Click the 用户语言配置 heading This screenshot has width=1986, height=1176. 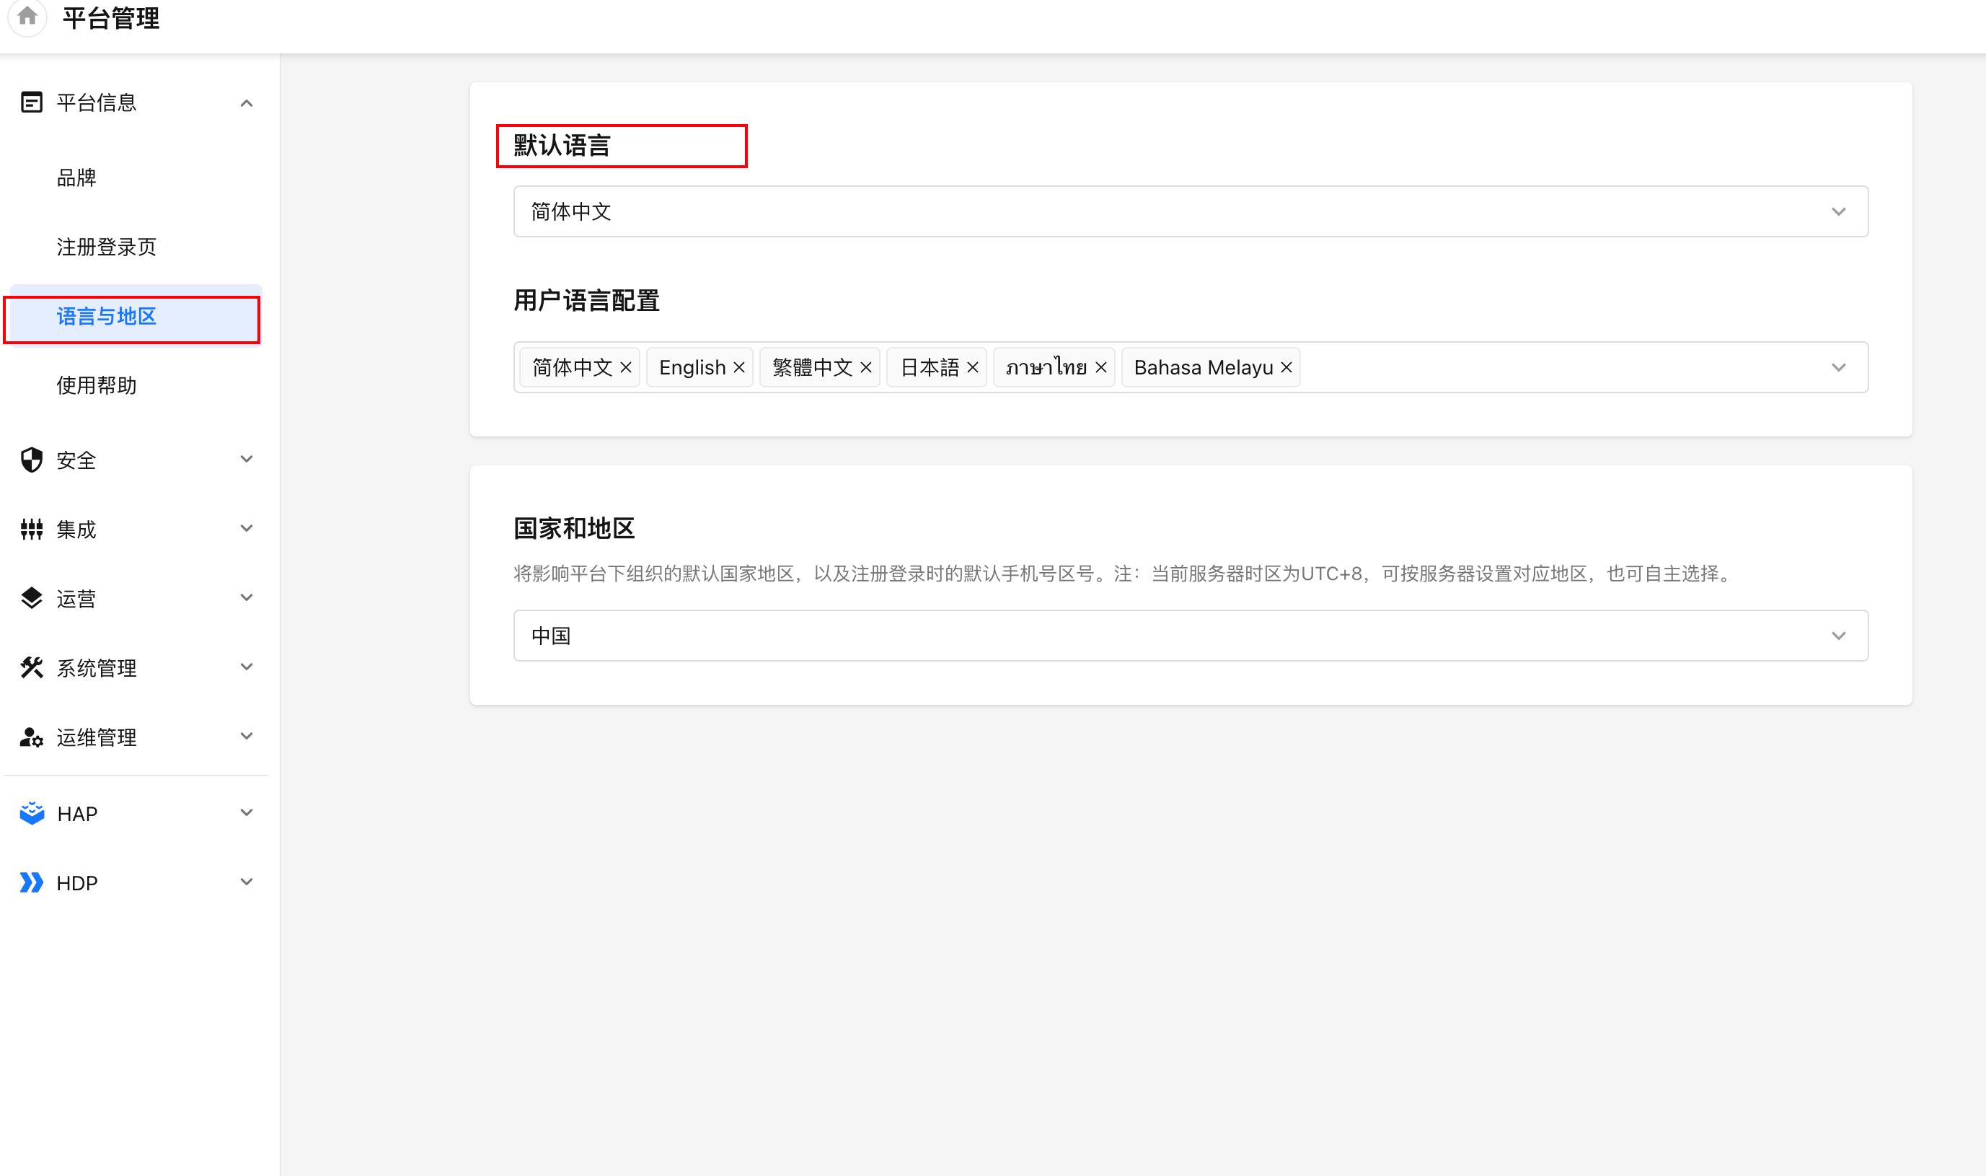click(587, 300)
